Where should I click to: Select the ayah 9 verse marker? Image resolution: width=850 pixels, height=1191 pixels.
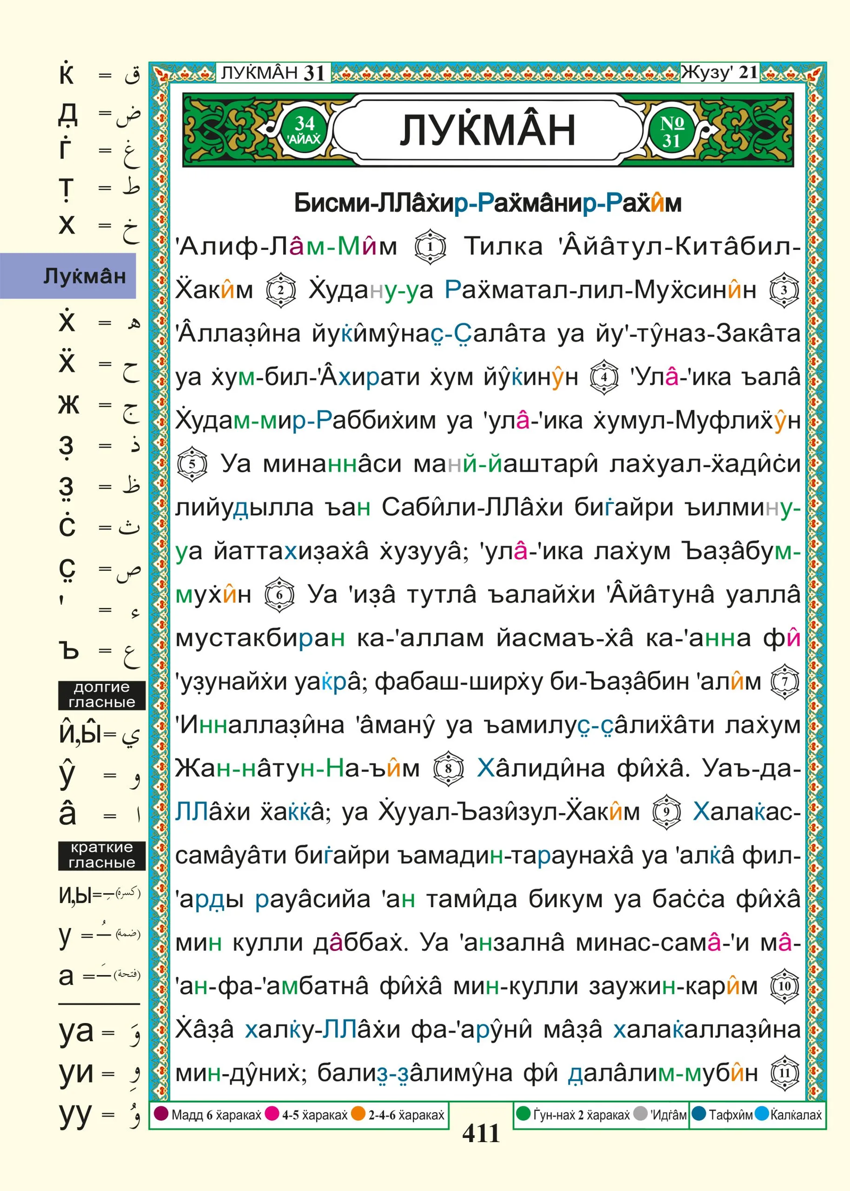[x=666, y=812]
